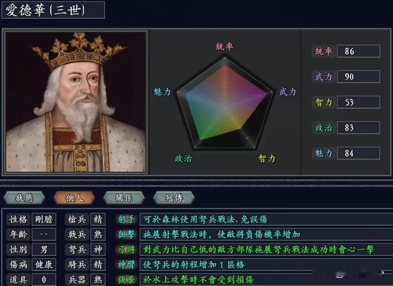Click the 智力 value field showing 53
This screenshot has width=393, height=286.
click(x=358, y=102)
